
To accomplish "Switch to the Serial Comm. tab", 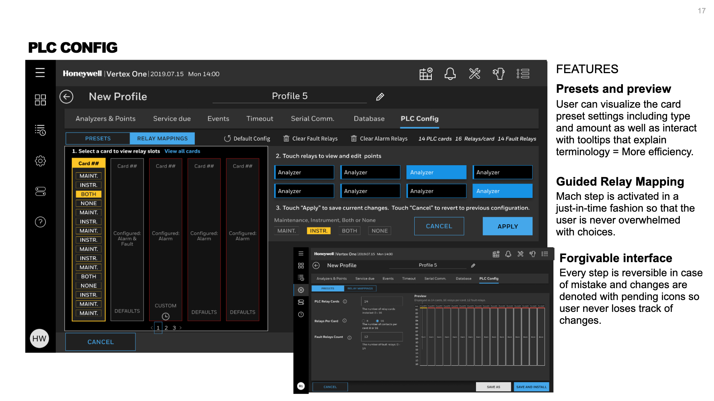I will (312, 119).
